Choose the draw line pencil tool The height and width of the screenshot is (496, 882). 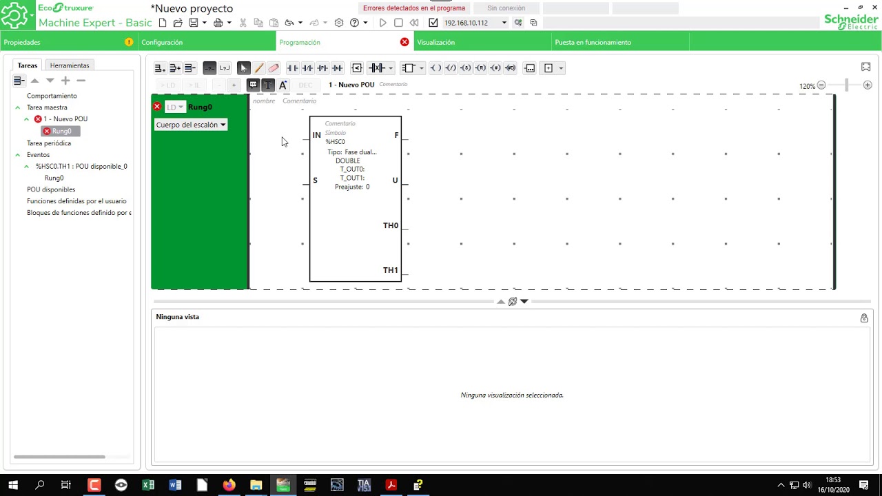pyautogui.click(x=258, y=68)
